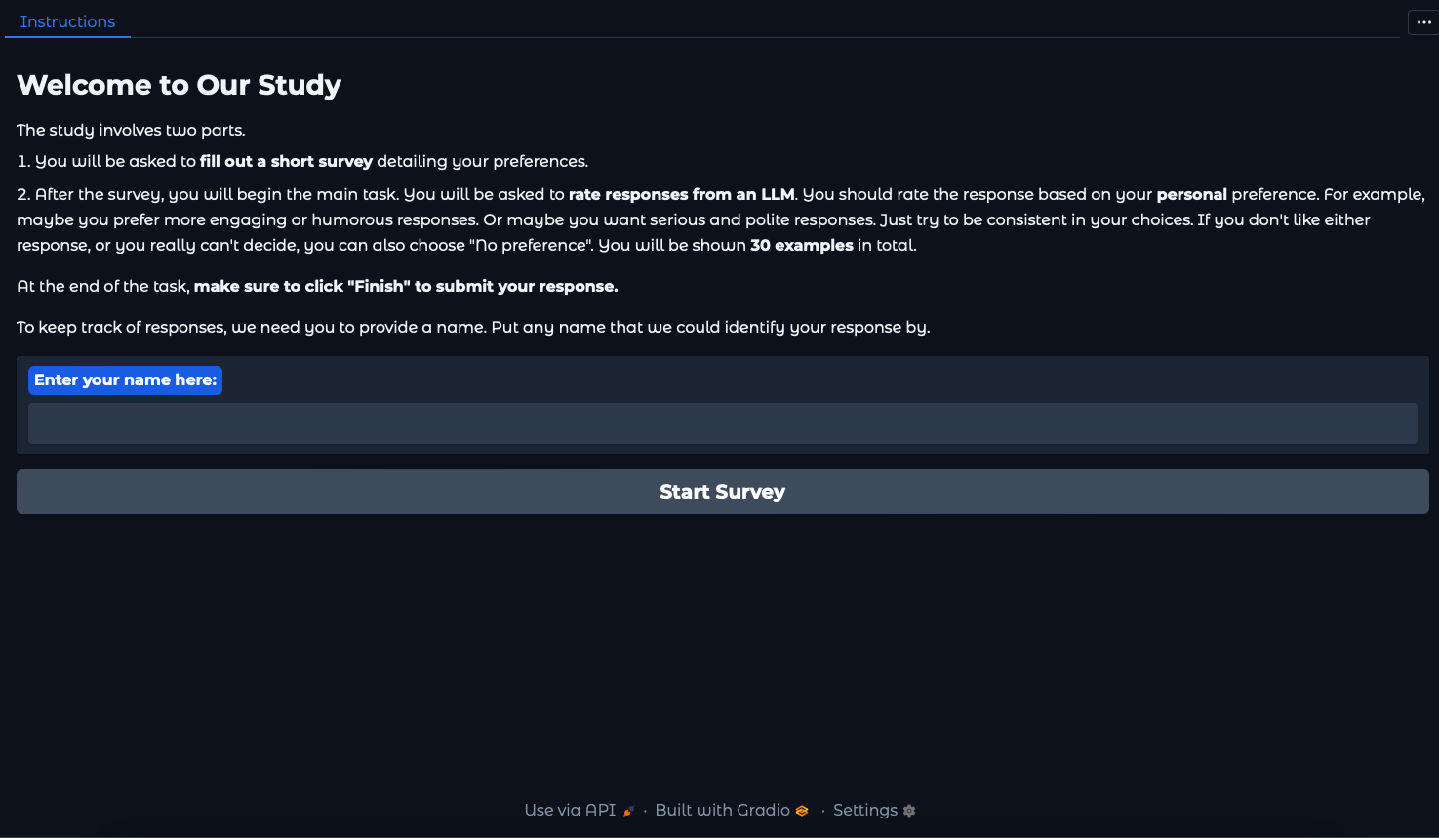
Task: Open the Settings footer link
Action: pos(865,810)
